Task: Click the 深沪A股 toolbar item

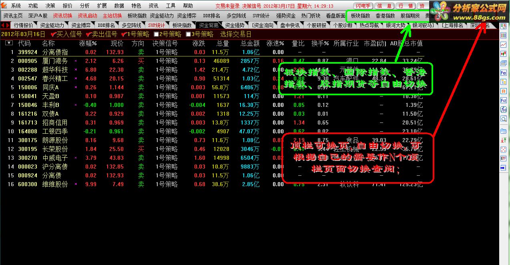Action: [38, 16]
